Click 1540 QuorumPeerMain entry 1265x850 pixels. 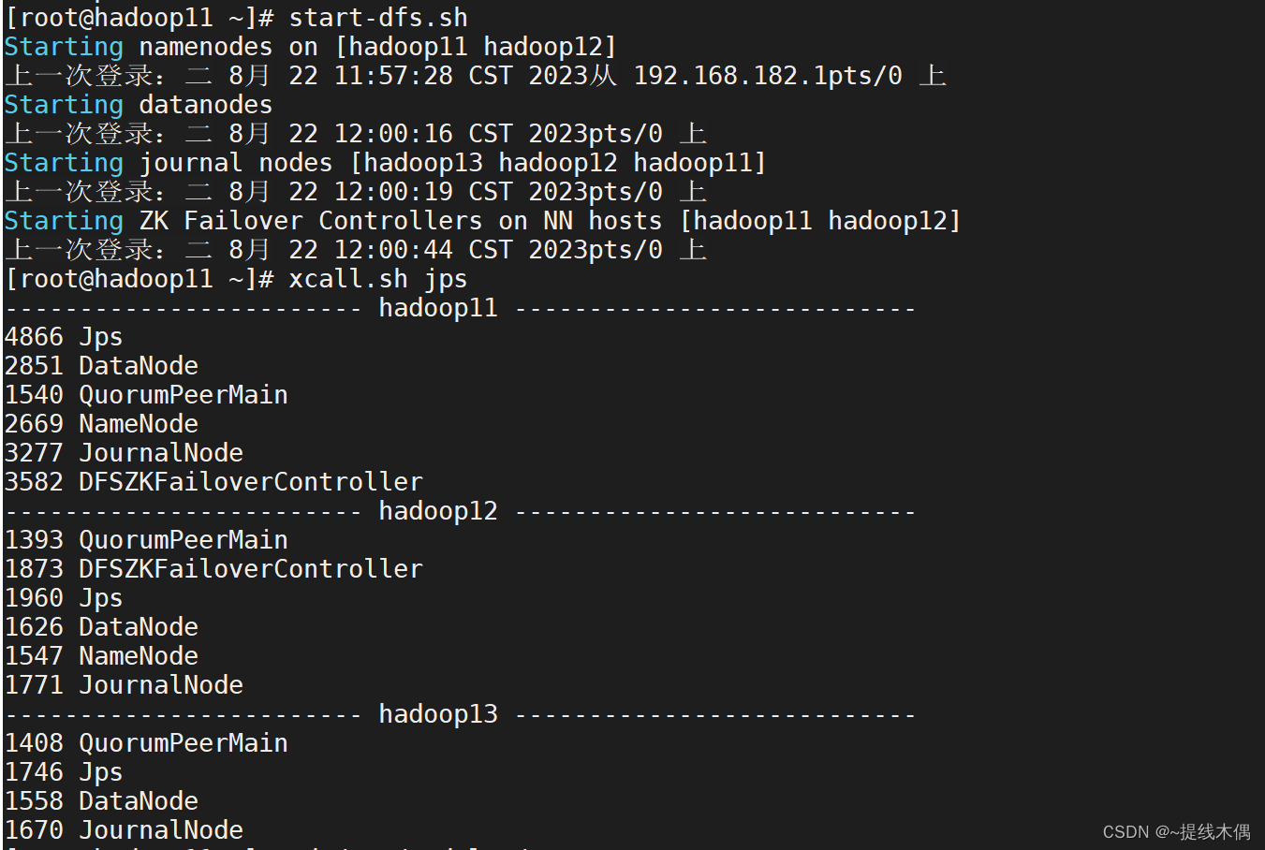[x=146, y=395]
